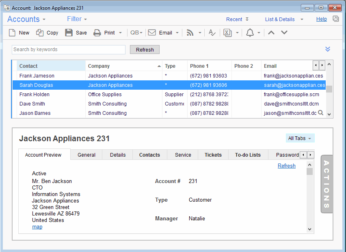The width and height of the screenshot is (346, 252).
Task: Click the New document icon
Action: [12, 33]
